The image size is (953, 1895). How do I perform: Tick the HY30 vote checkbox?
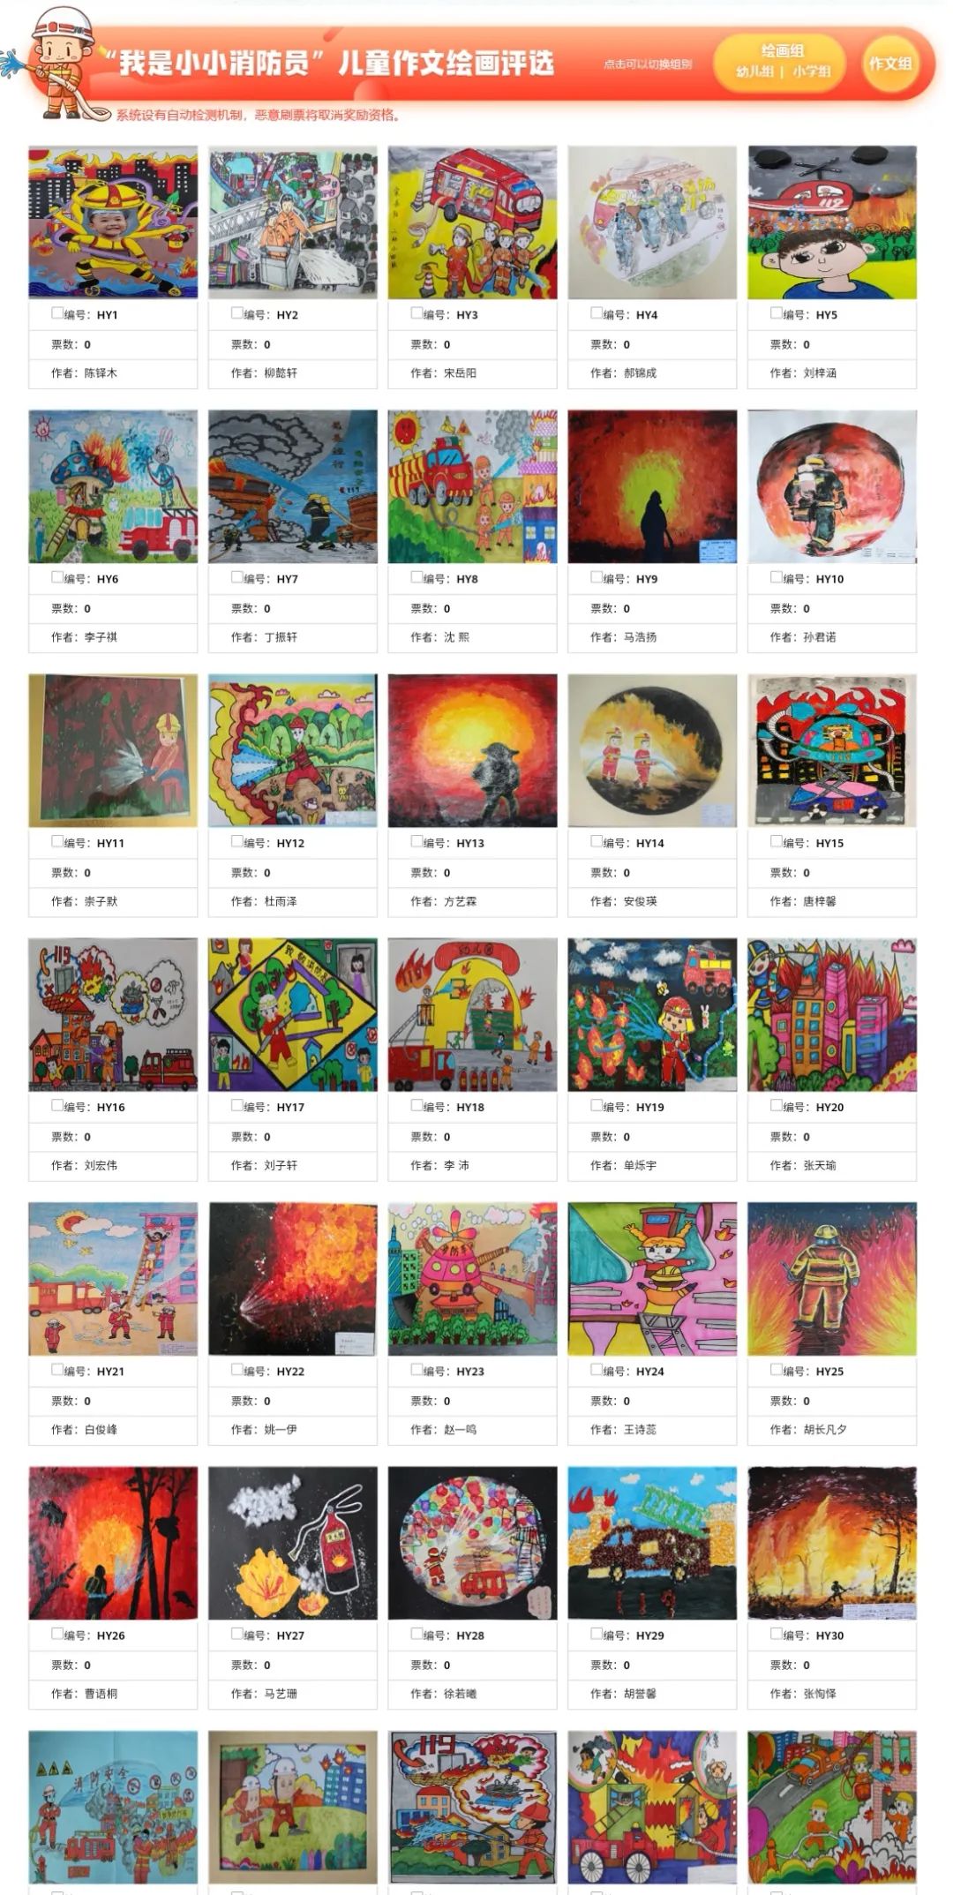(777, 1633)
